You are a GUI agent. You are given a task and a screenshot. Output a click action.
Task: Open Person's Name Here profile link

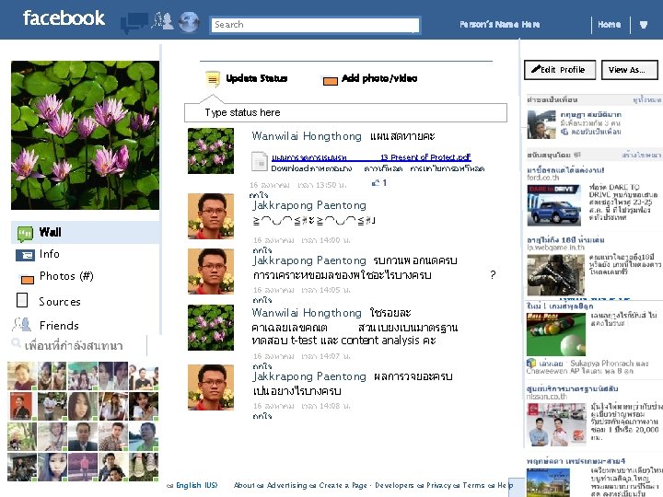click(500, 25)
